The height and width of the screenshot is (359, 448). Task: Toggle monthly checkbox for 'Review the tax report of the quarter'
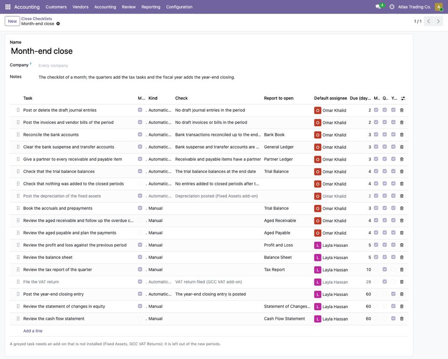tap(376, 269)
